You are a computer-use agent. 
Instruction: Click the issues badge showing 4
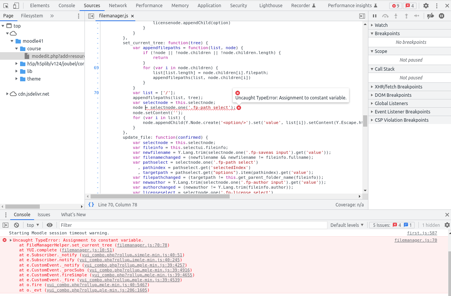pyautogui.click(x=410, y=6)
